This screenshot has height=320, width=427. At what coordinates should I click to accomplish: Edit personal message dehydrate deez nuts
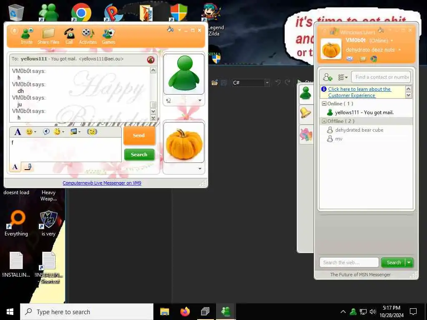(370, 50)
